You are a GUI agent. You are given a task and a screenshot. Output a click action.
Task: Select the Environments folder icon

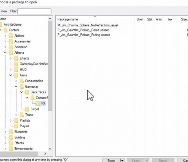click(11, 149)
